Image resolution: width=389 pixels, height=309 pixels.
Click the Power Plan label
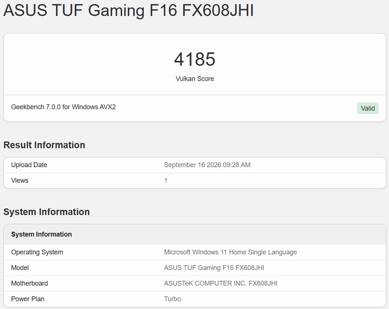click(x=28, y=299)
